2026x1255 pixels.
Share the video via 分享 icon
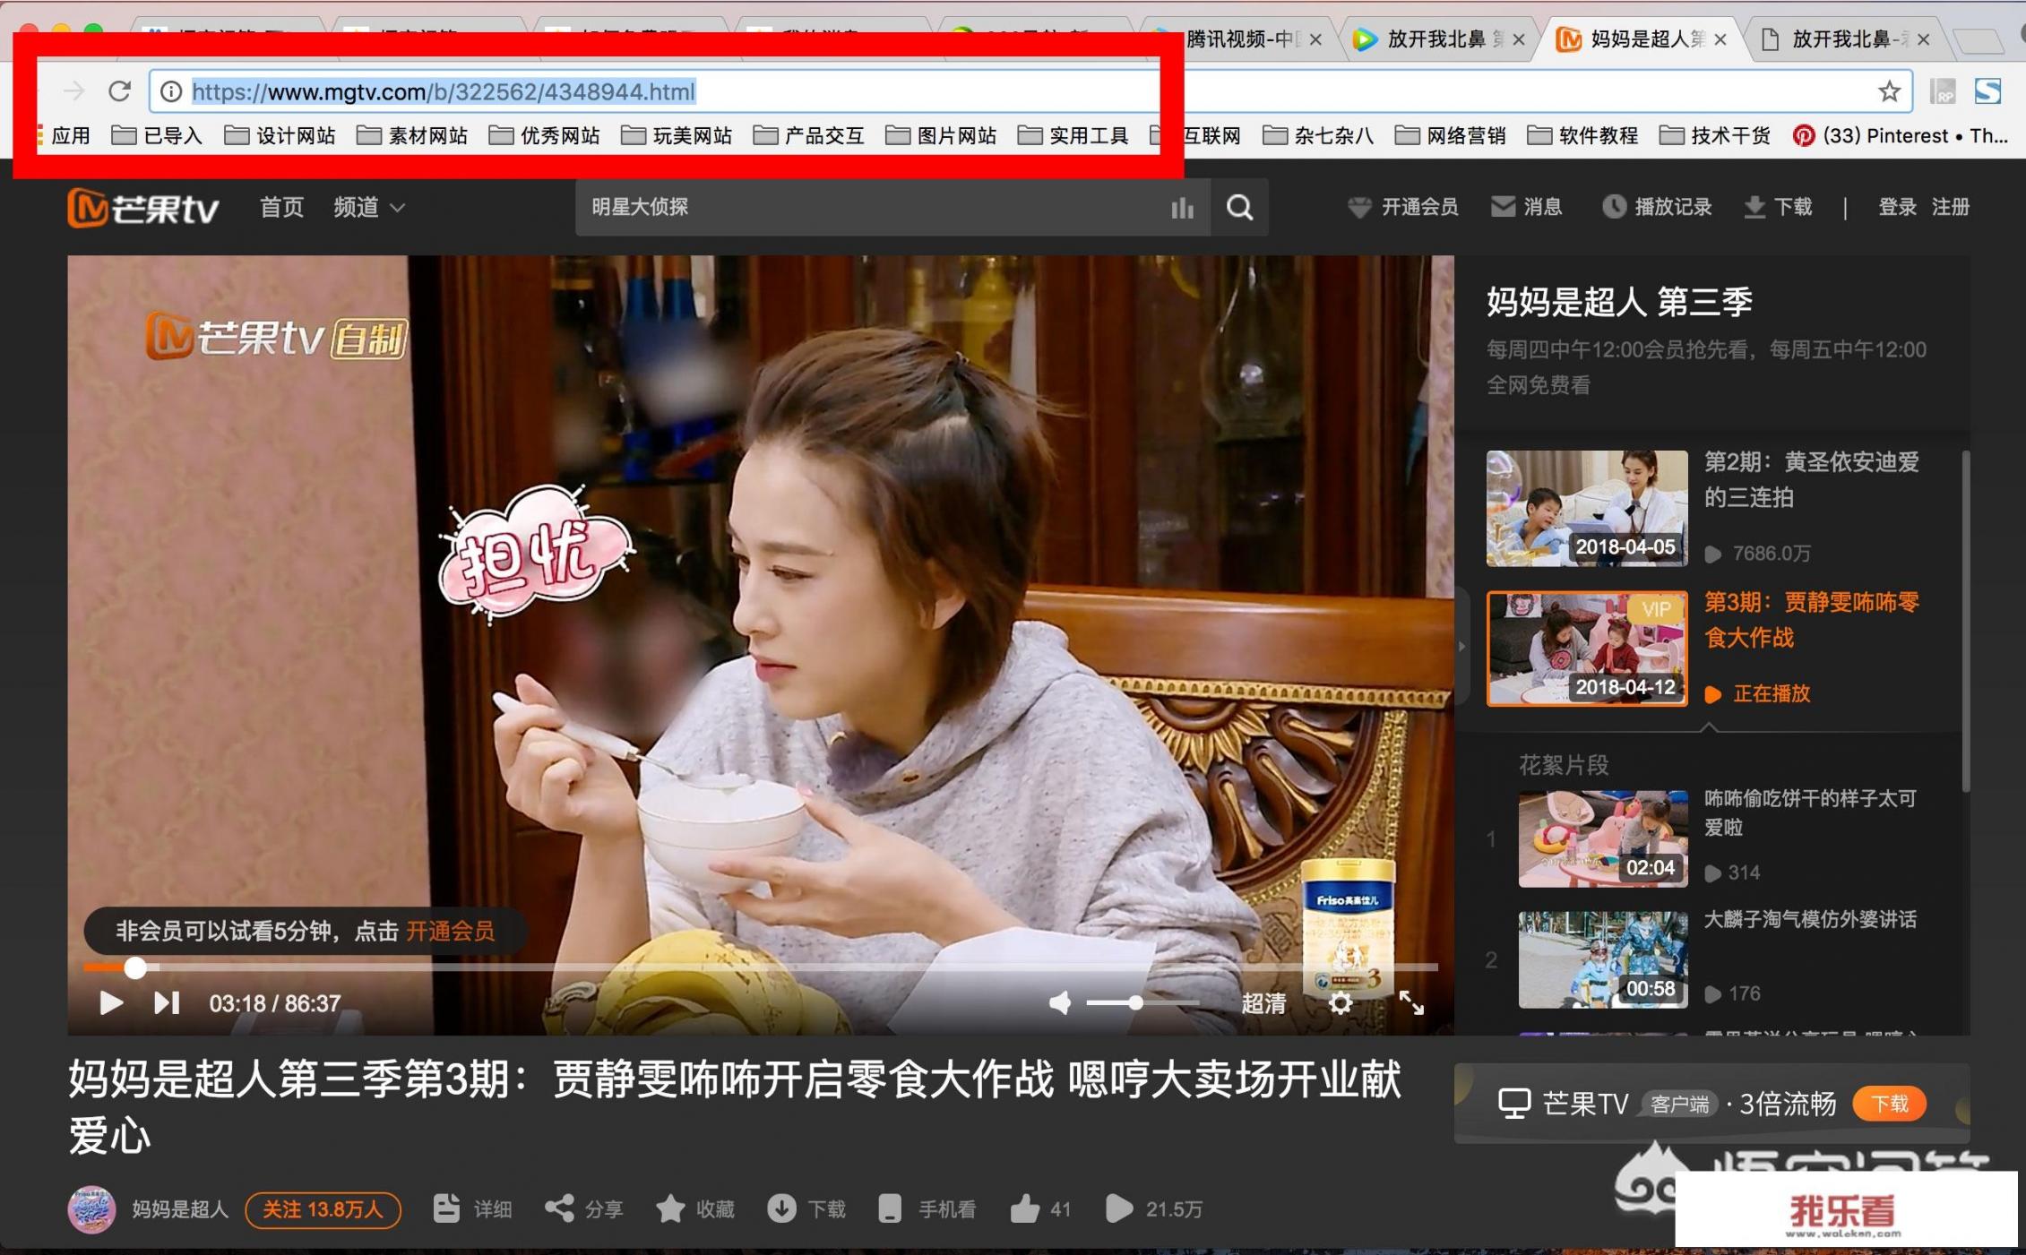coord(560,1208)
